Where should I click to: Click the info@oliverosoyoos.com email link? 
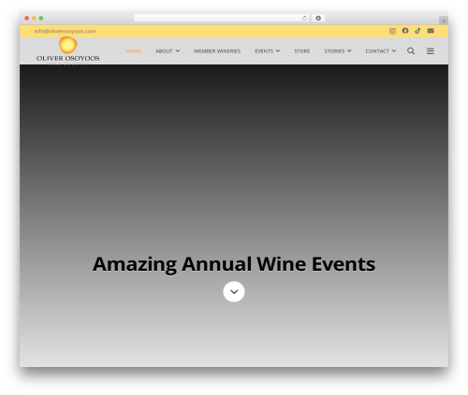(65, 31)
